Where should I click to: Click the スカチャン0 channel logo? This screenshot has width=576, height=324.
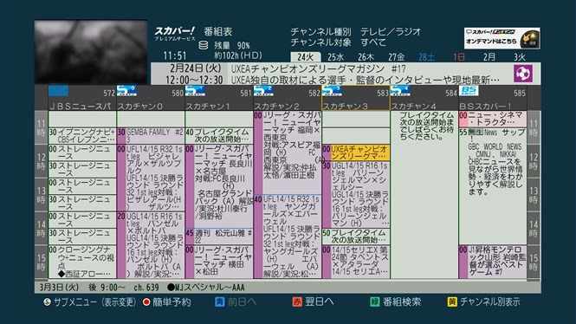click(x=126, y=91)
